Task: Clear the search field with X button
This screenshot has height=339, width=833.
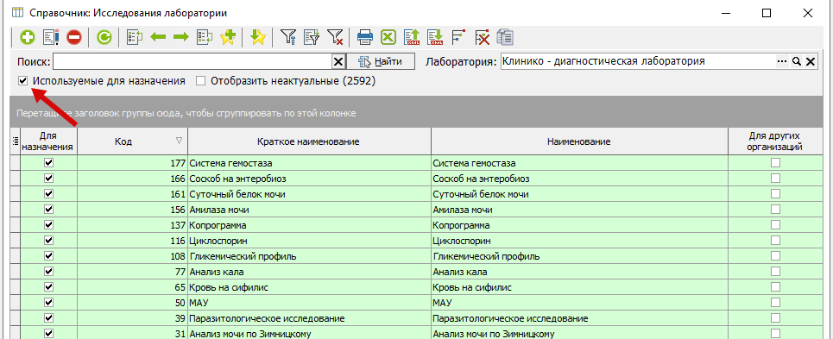Action: coord(338,61)
